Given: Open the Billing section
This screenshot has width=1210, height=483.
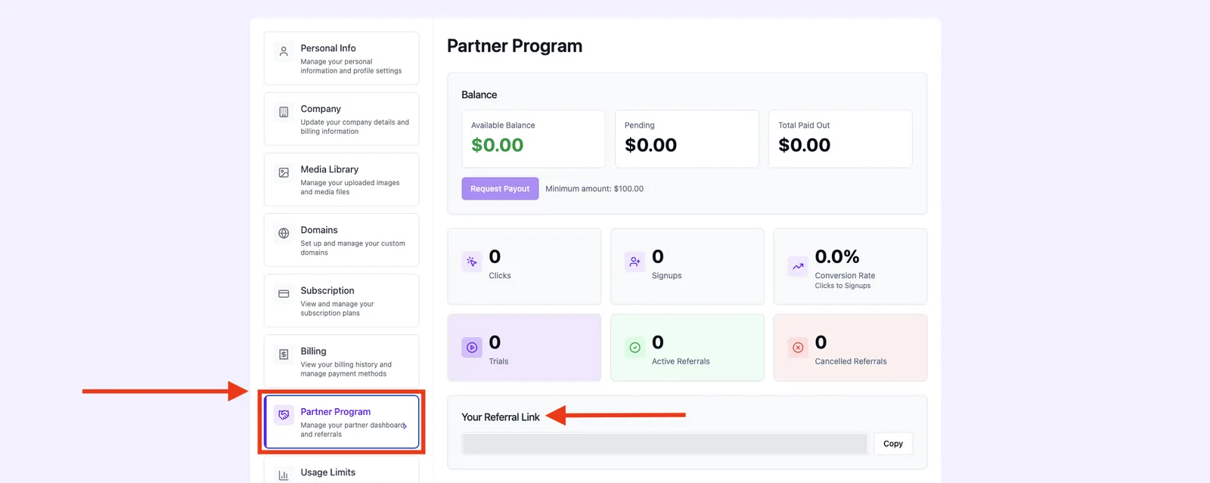Looking at the screenshot, I should pos(341,361).
